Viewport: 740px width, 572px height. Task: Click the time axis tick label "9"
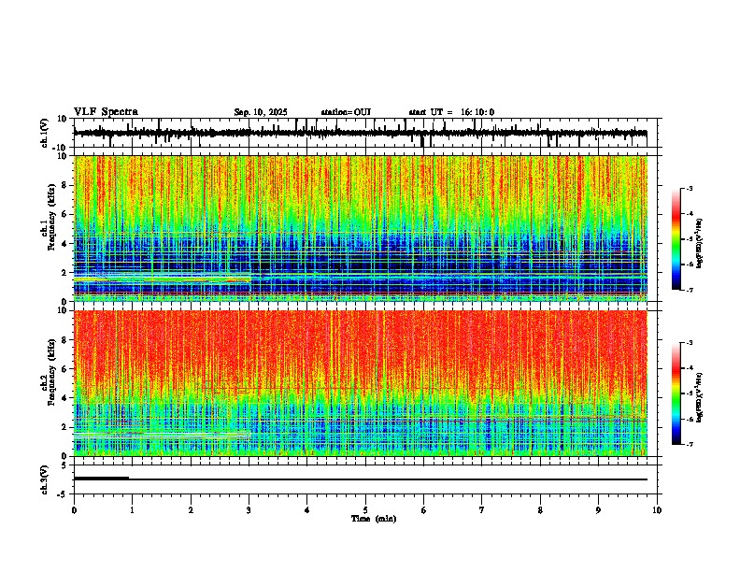[x=598, y=510]
